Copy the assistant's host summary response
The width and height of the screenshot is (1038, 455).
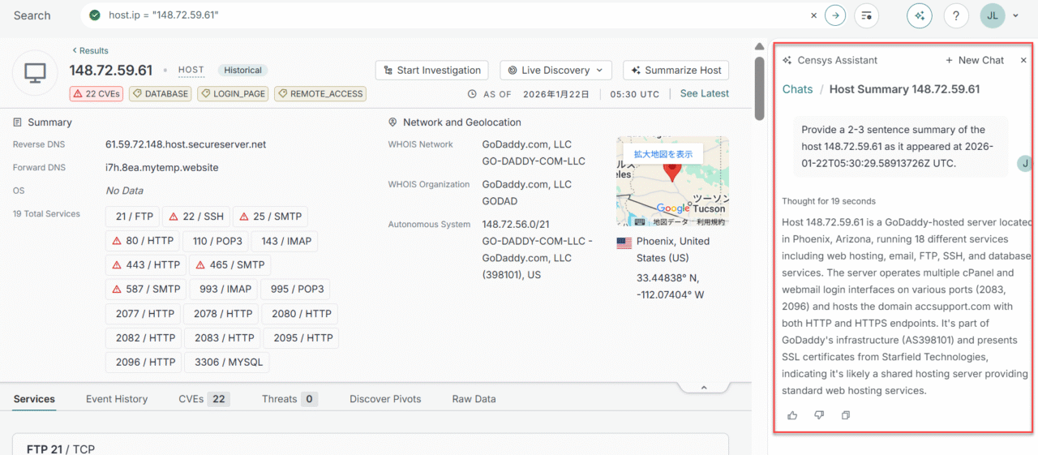click(x=846, y=415)
